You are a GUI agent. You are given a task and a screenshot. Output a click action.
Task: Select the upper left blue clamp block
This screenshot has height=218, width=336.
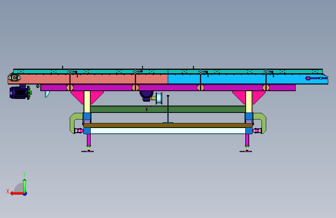(87, 116)
